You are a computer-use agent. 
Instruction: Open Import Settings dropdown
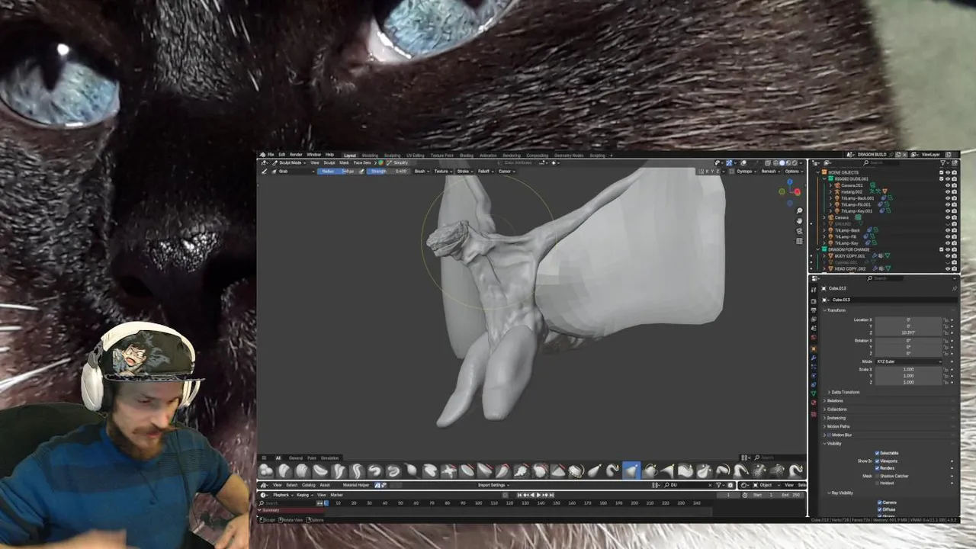(x=494, y=485)
